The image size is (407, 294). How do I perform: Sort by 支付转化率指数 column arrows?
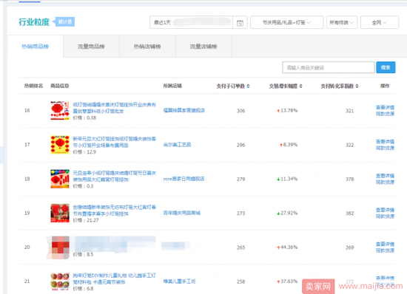(x=357, y=86)
